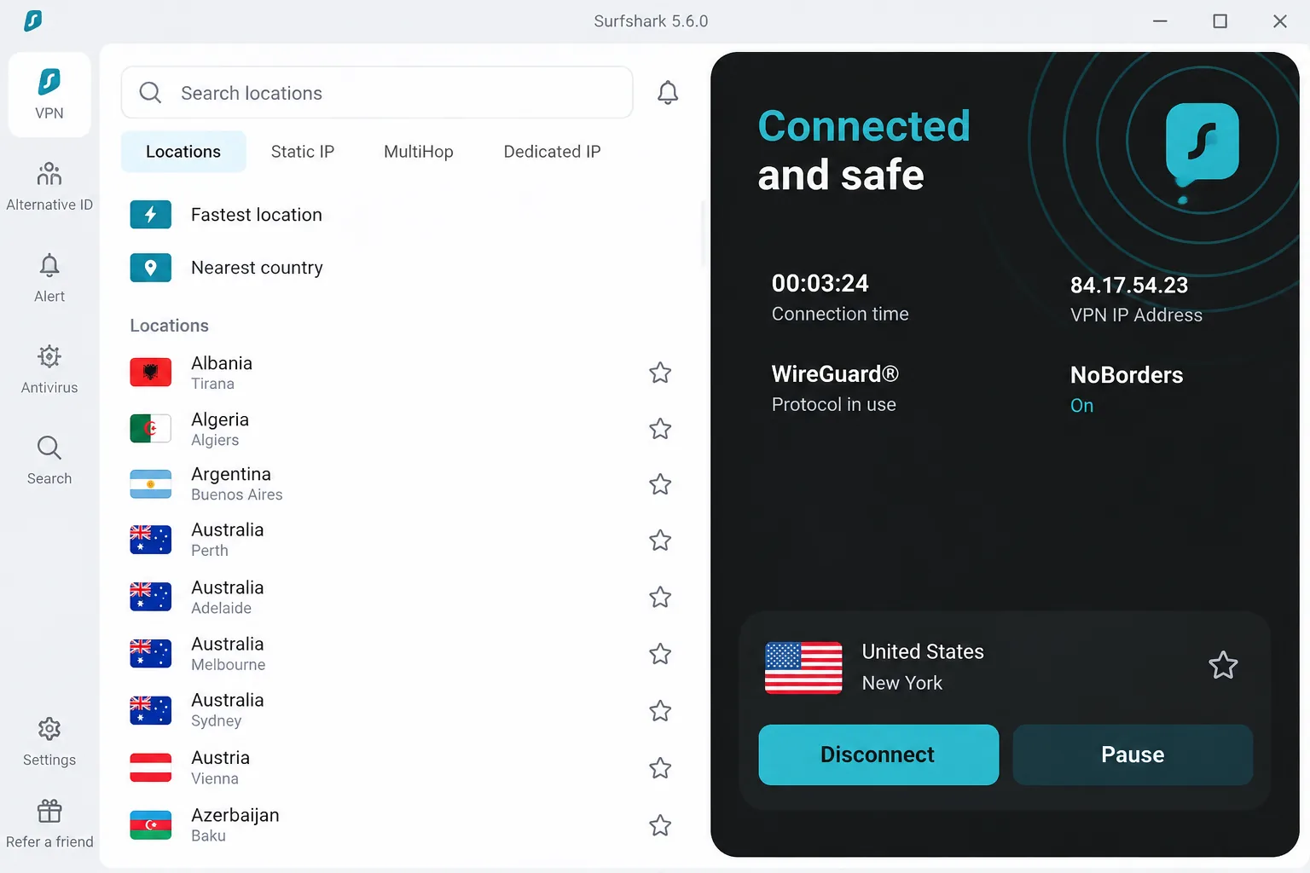Pause the VPN connection
The height and width of the screenshot is (873, 1310).
click(x=1133, y=754)
